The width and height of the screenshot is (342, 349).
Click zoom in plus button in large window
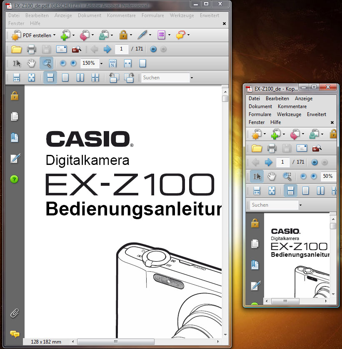(x=73, y=63)
